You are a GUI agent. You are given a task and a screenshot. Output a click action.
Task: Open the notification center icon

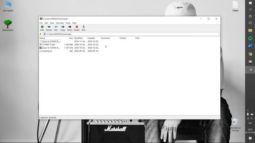click(250, 138)
